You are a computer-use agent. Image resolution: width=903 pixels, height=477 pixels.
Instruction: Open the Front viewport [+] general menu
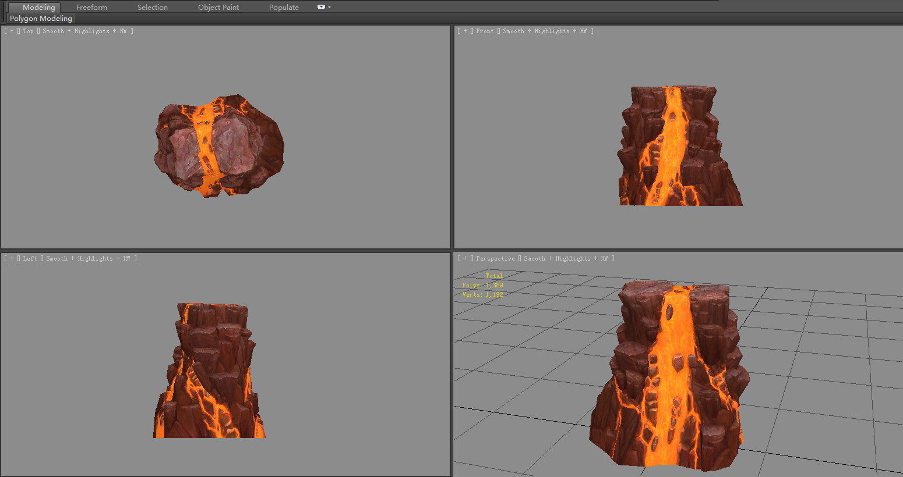465,31
